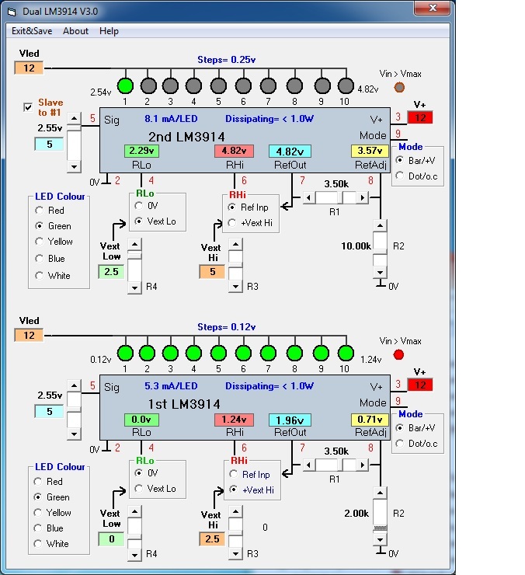Click down arrow of 1st LM3914 Sig scrollbar

[x=74, y=434]
